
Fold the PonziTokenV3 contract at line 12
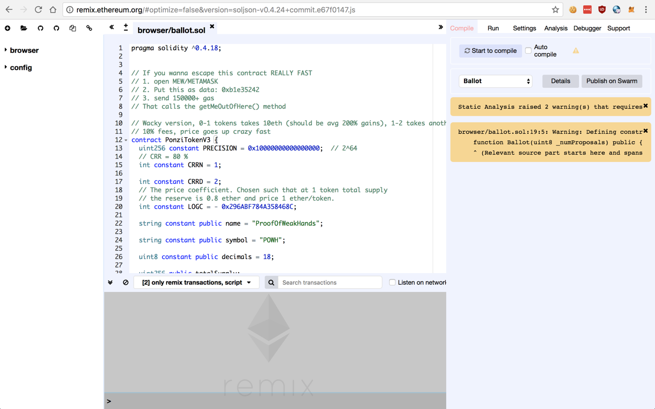point(126,140)
